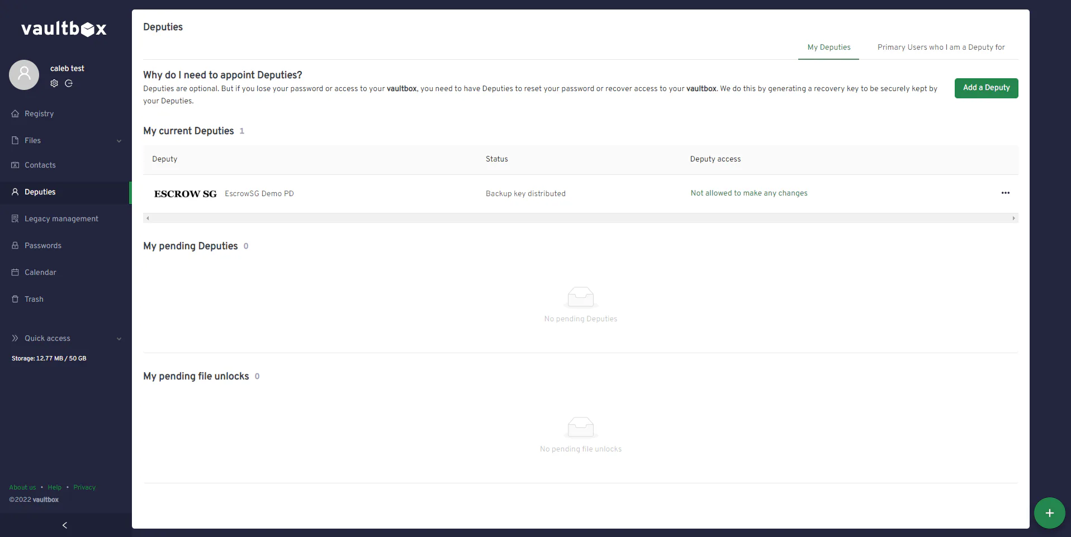Click the My pending file unlocks heading
The image size is (1071, 537).
tap(196, 376)
